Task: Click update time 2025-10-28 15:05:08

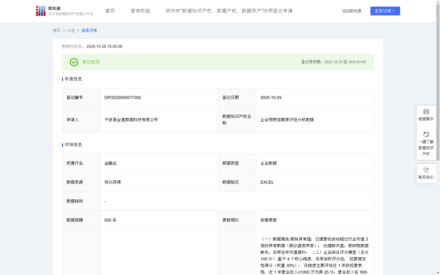Action: [104, 47]
